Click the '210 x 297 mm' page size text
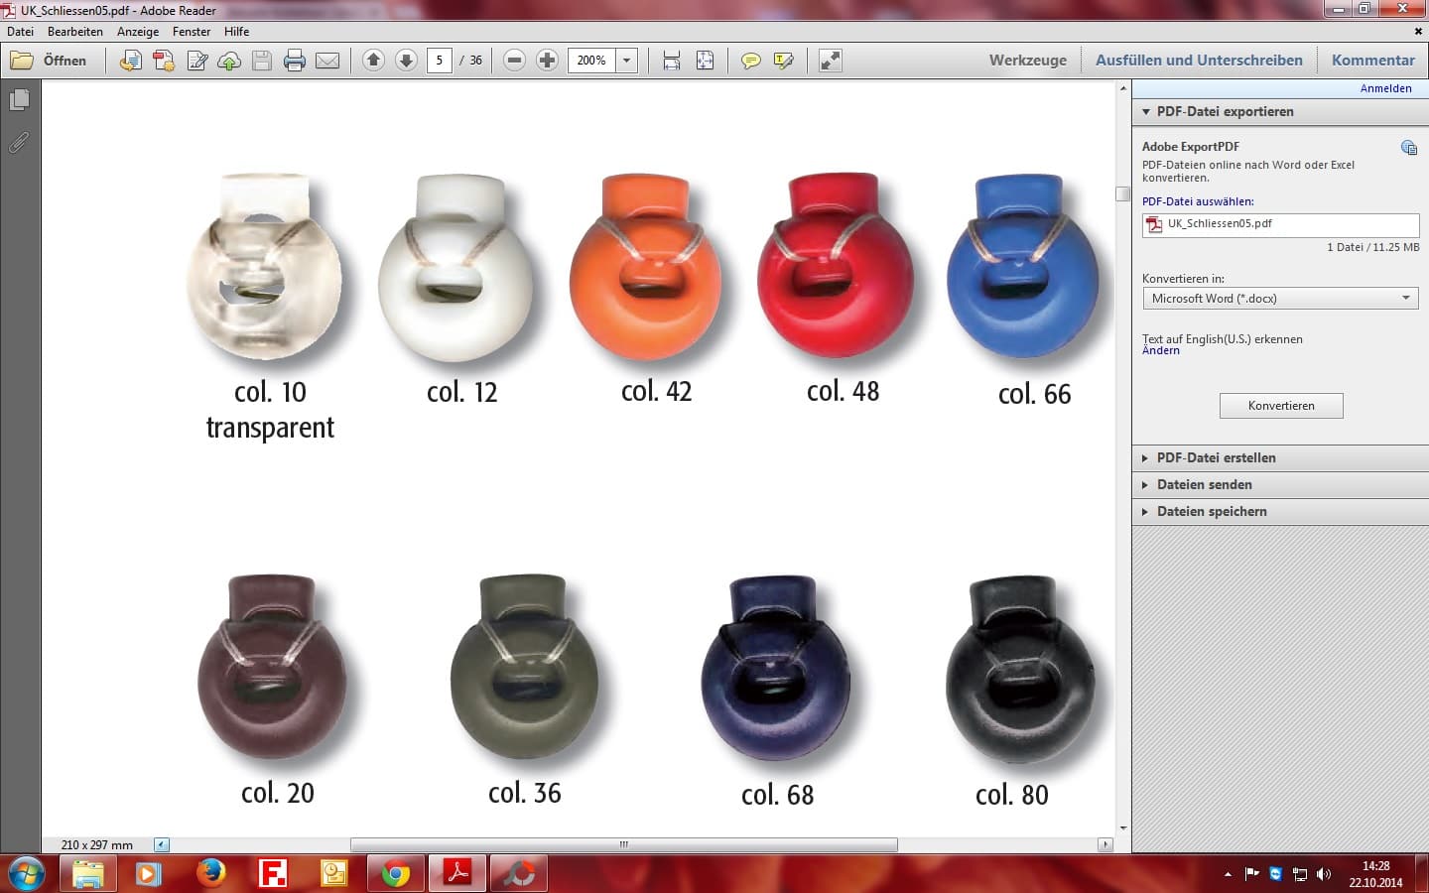This screenshot has height=893, width=1429. click(97, 845)
